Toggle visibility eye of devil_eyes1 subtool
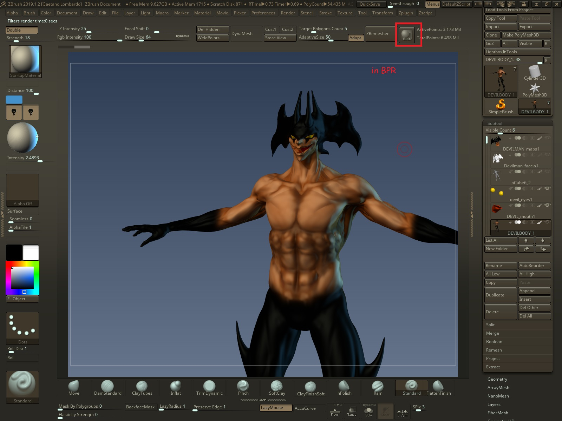 [x=547, y=188]
